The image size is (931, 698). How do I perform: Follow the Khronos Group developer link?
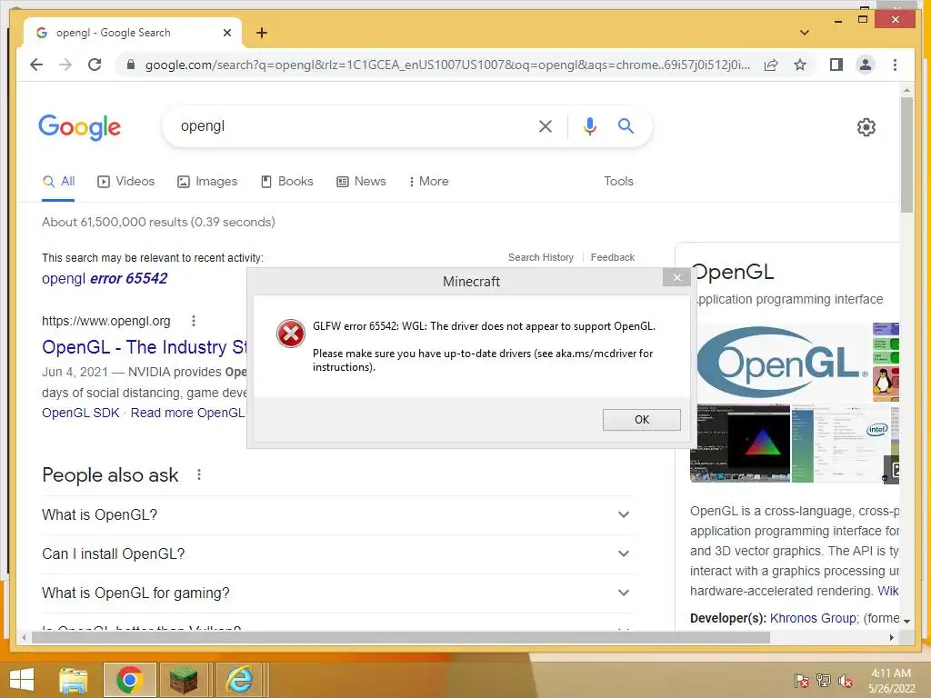click(x=814, y=618)
